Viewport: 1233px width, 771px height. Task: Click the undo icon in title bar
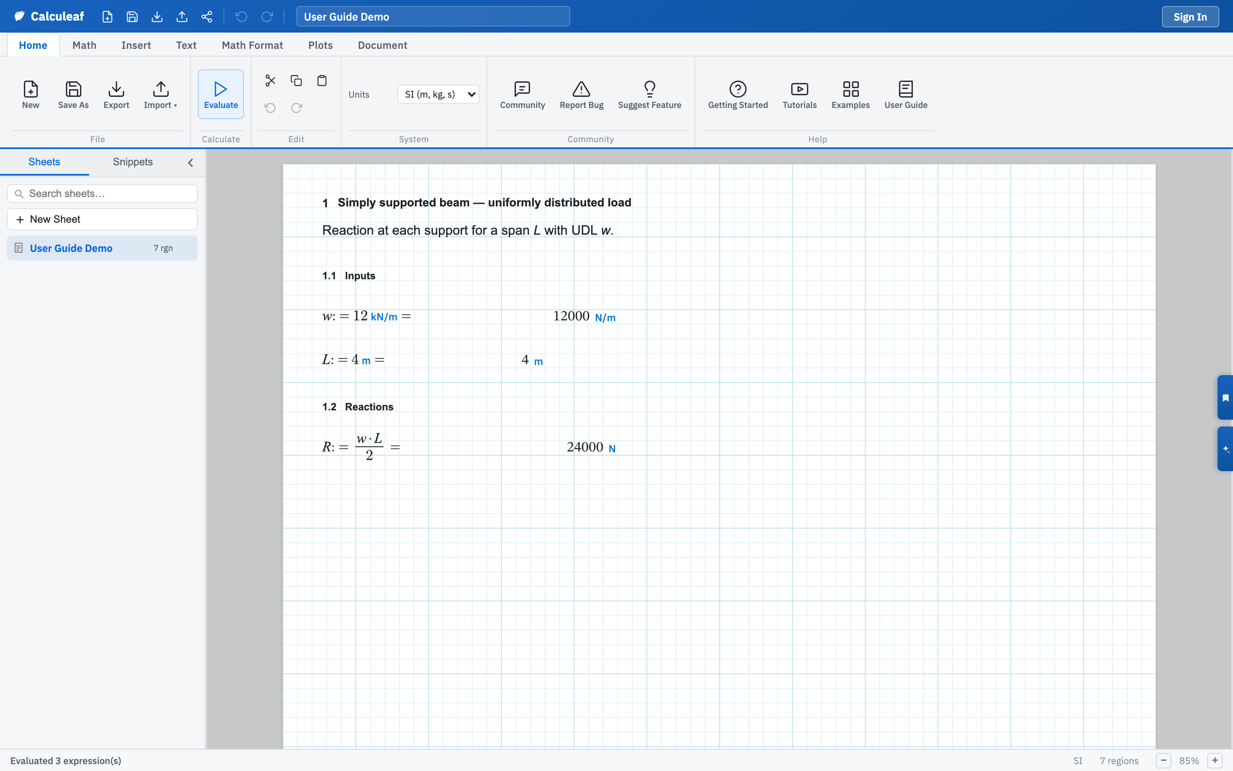[x=241, y=17]
